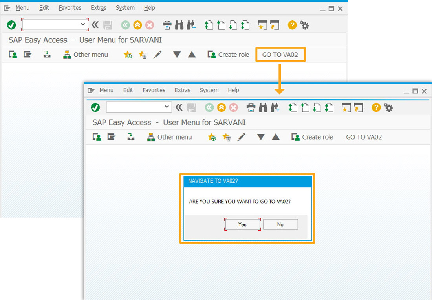
Task: Click Find Next binoculars-plus icon in back window
Action: coord(191,25)
